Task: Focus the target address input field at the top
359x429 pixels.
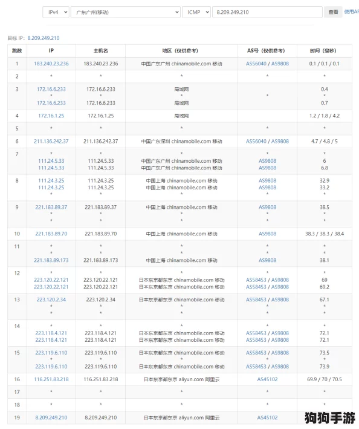Action: (x=267, y=12)
